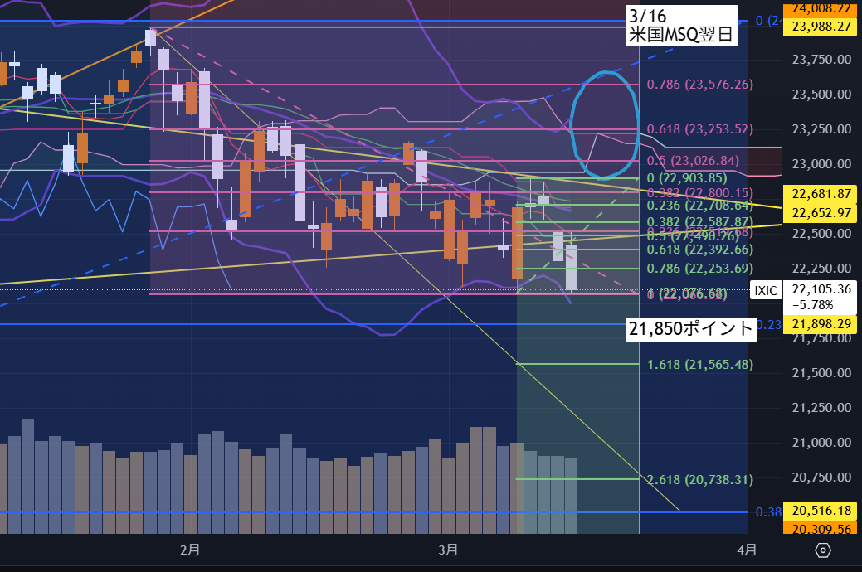Select the current price label 22,105.36
This screenshot has width=862, height=572.
pyautogui.click(x=821, y=289)
